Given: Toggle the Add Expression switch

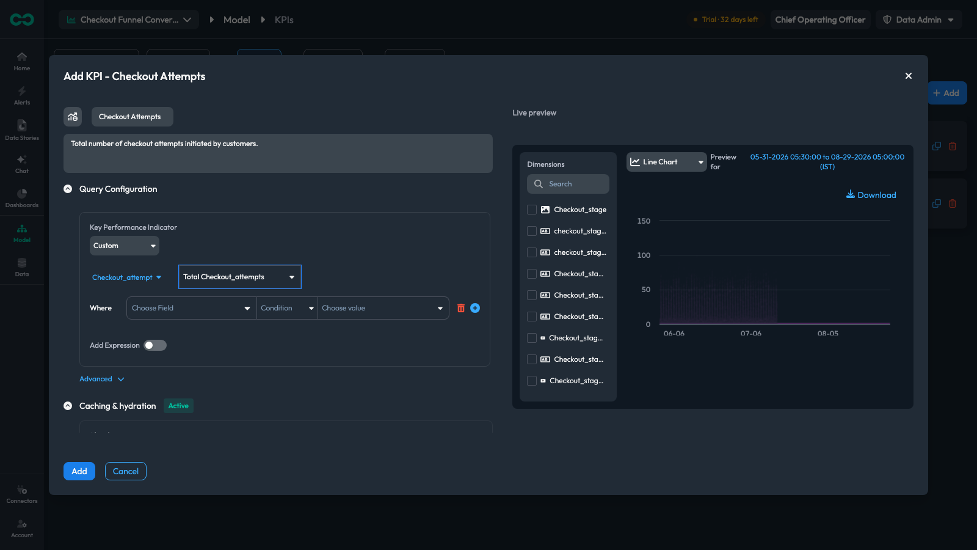Looking at the screenshot, I should (155, 345).
